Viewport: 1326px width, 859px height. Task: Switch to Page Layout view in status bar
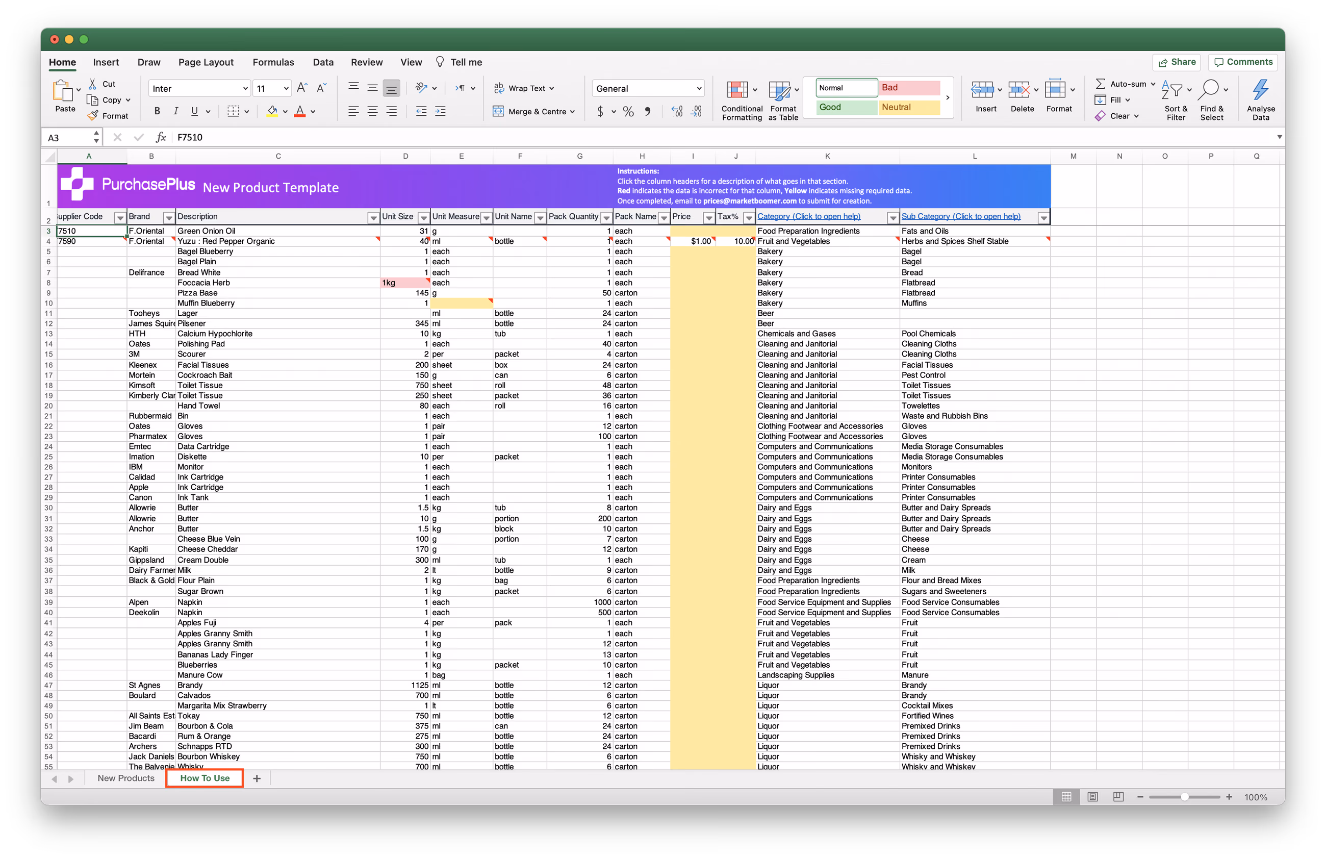1092,797
